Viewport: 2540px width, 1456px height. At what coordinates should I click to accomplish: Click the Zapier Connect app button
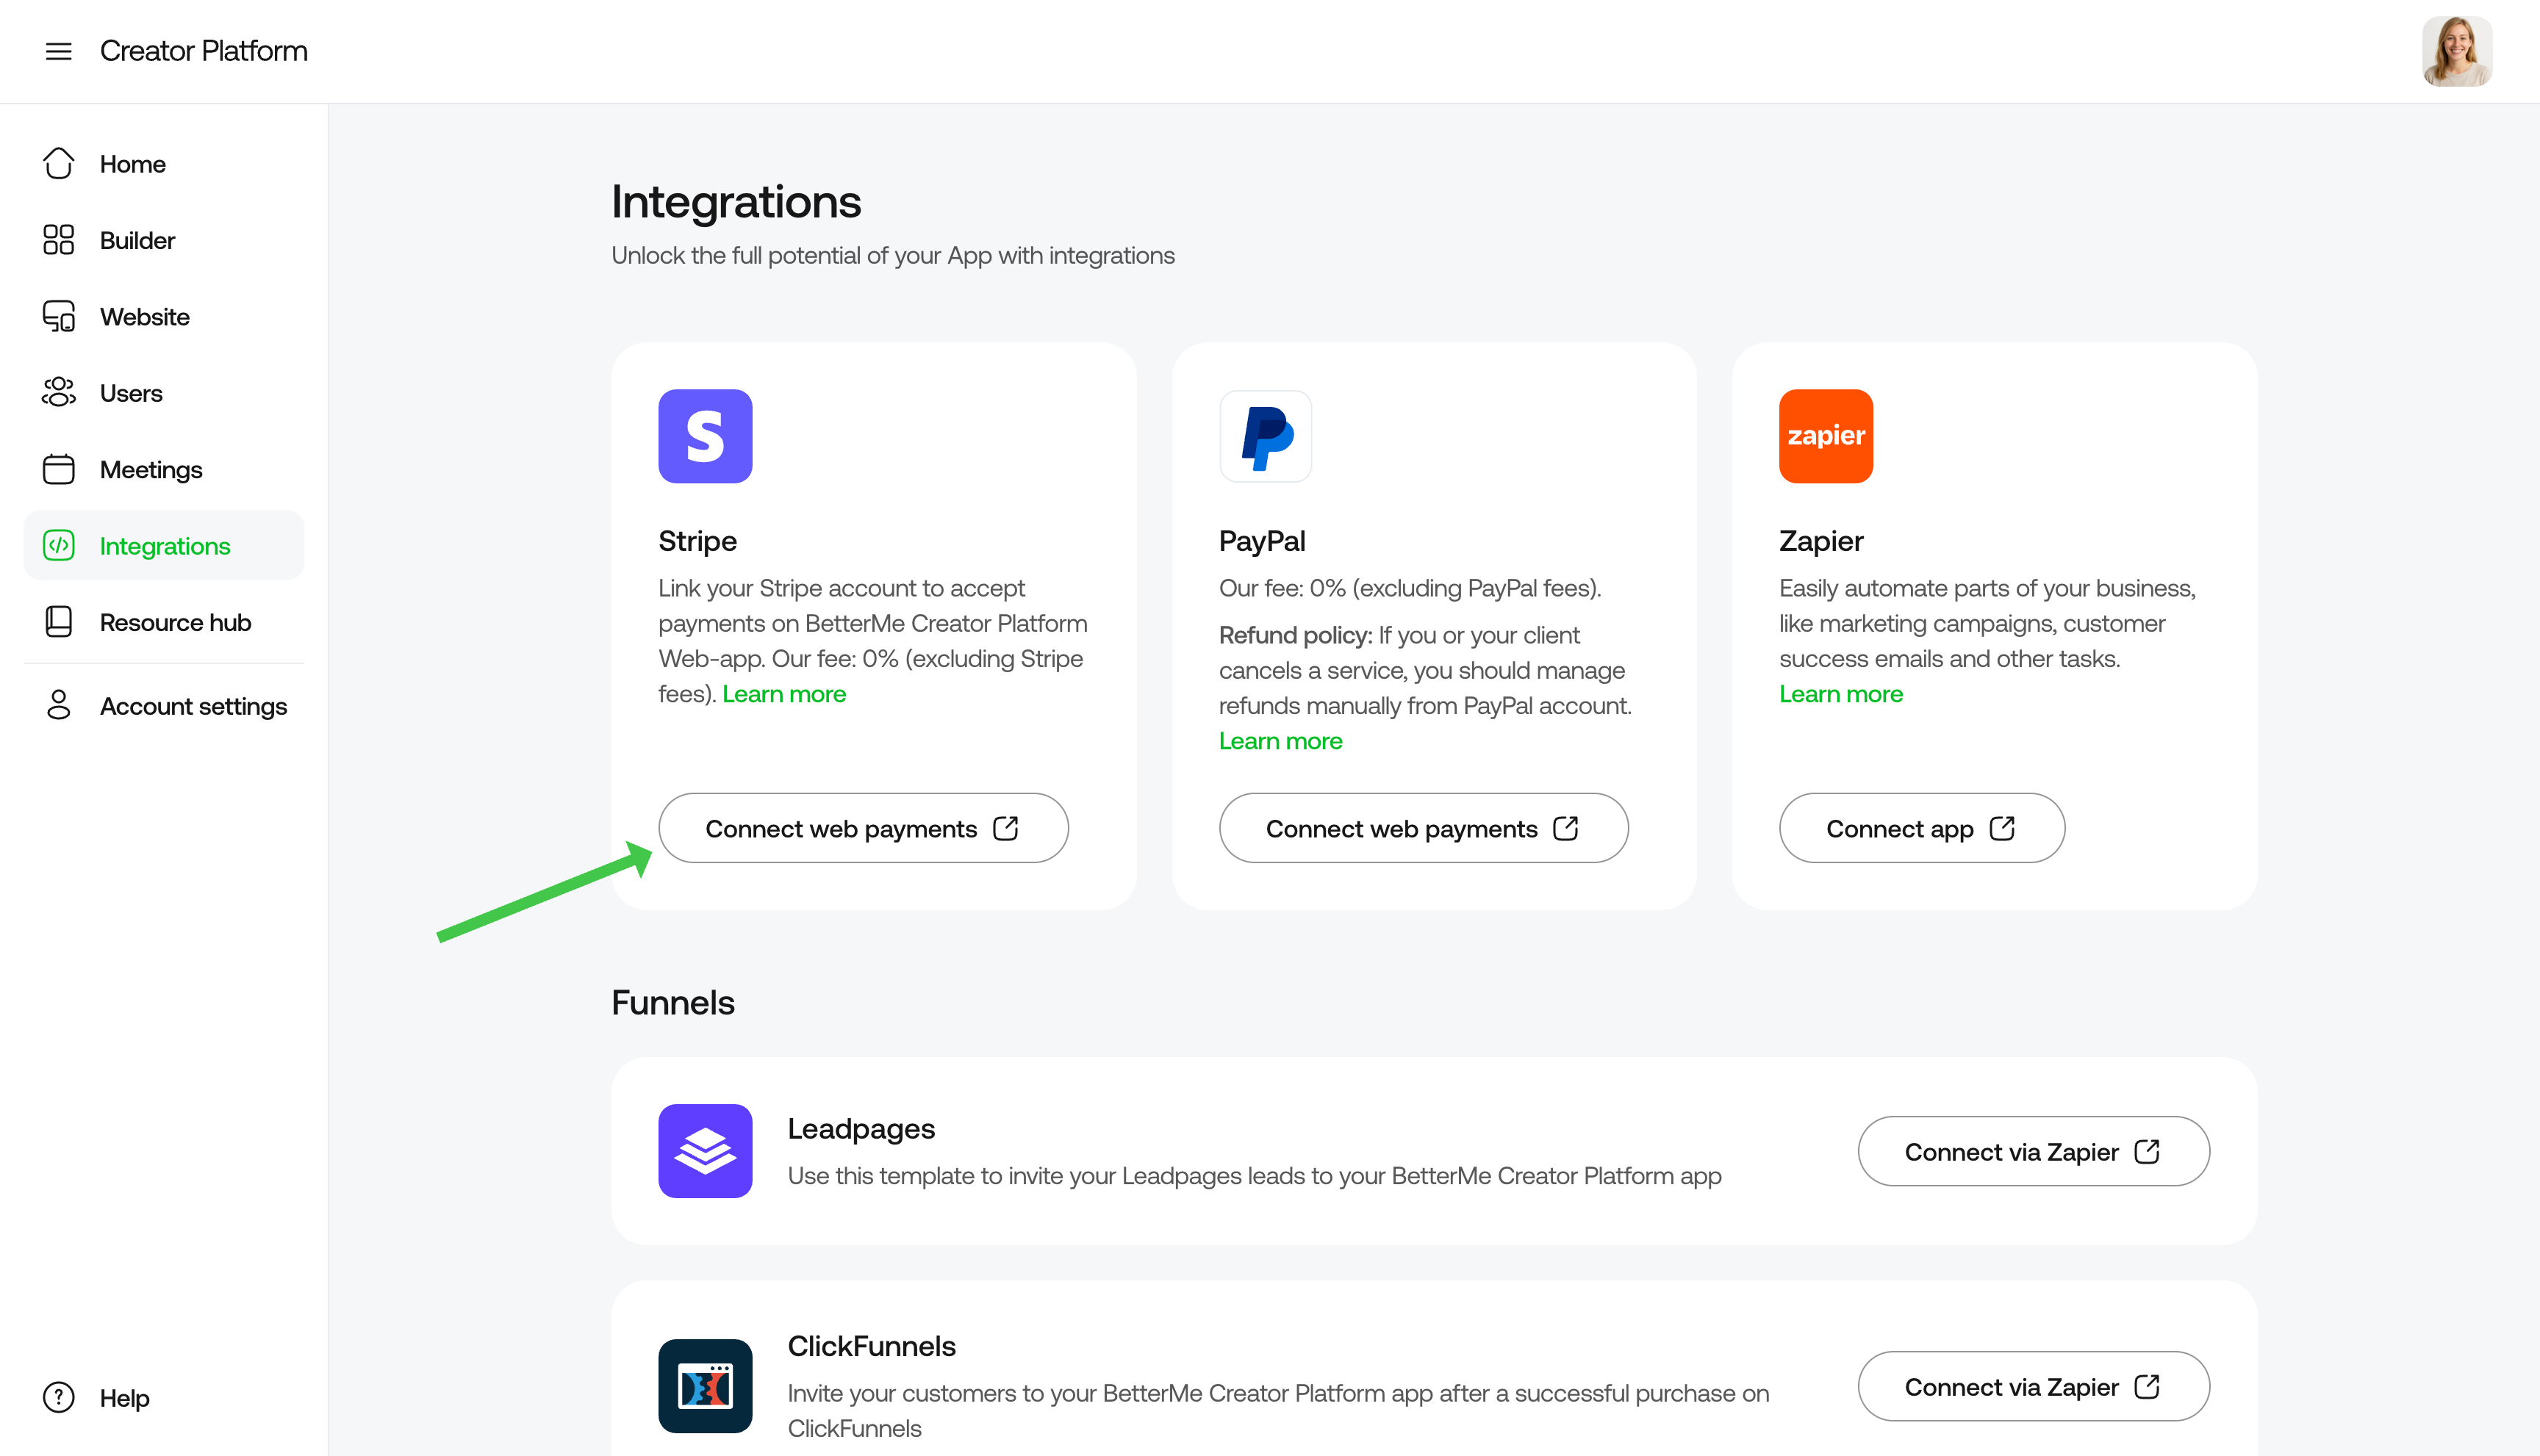[1922, 828]
